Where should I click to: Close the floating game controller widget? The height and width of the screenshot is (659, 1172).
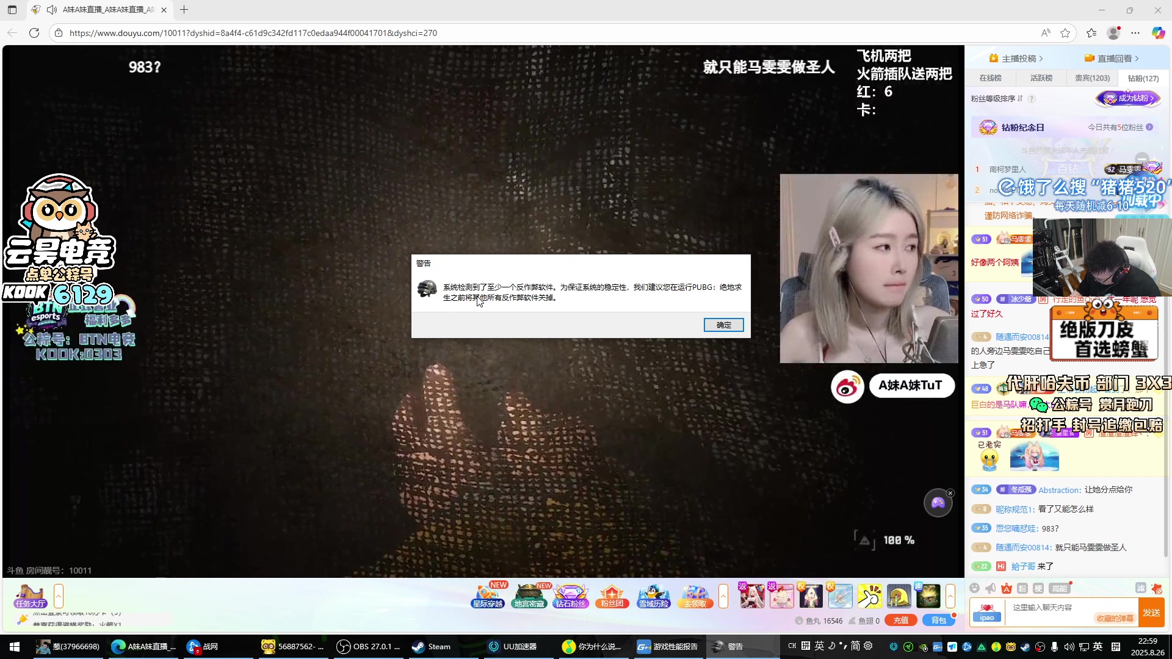tap(950, 493)
